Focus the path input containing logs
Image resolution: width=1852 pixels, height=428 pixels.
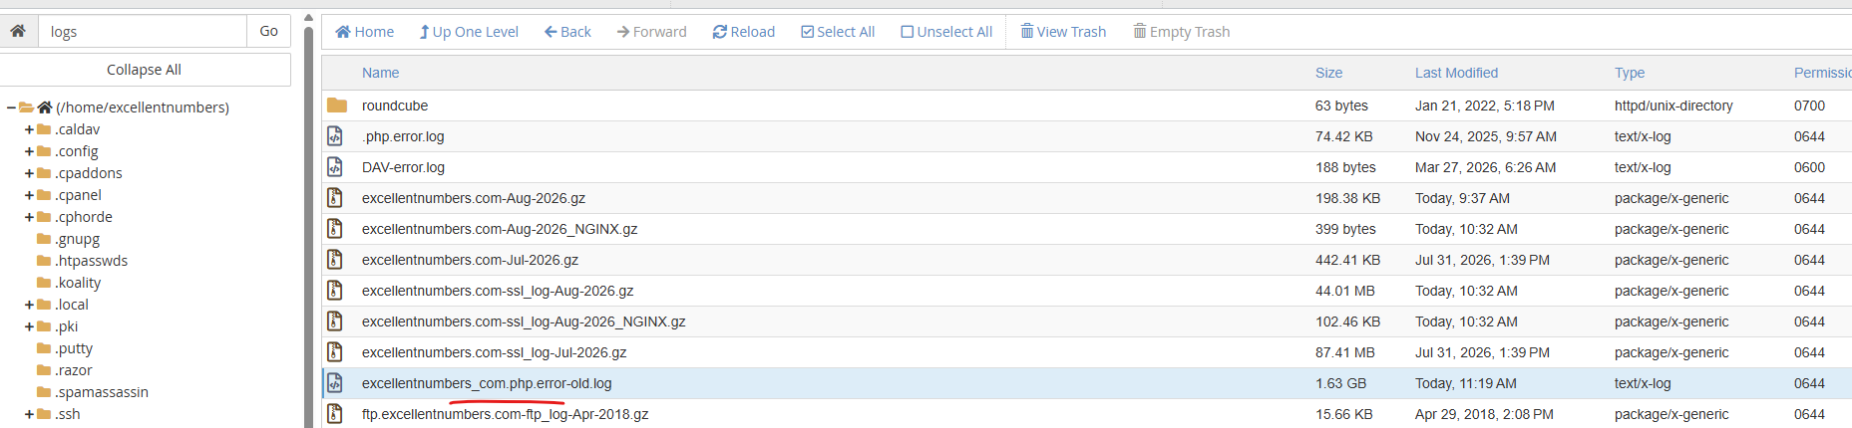(x=143, y=31)
